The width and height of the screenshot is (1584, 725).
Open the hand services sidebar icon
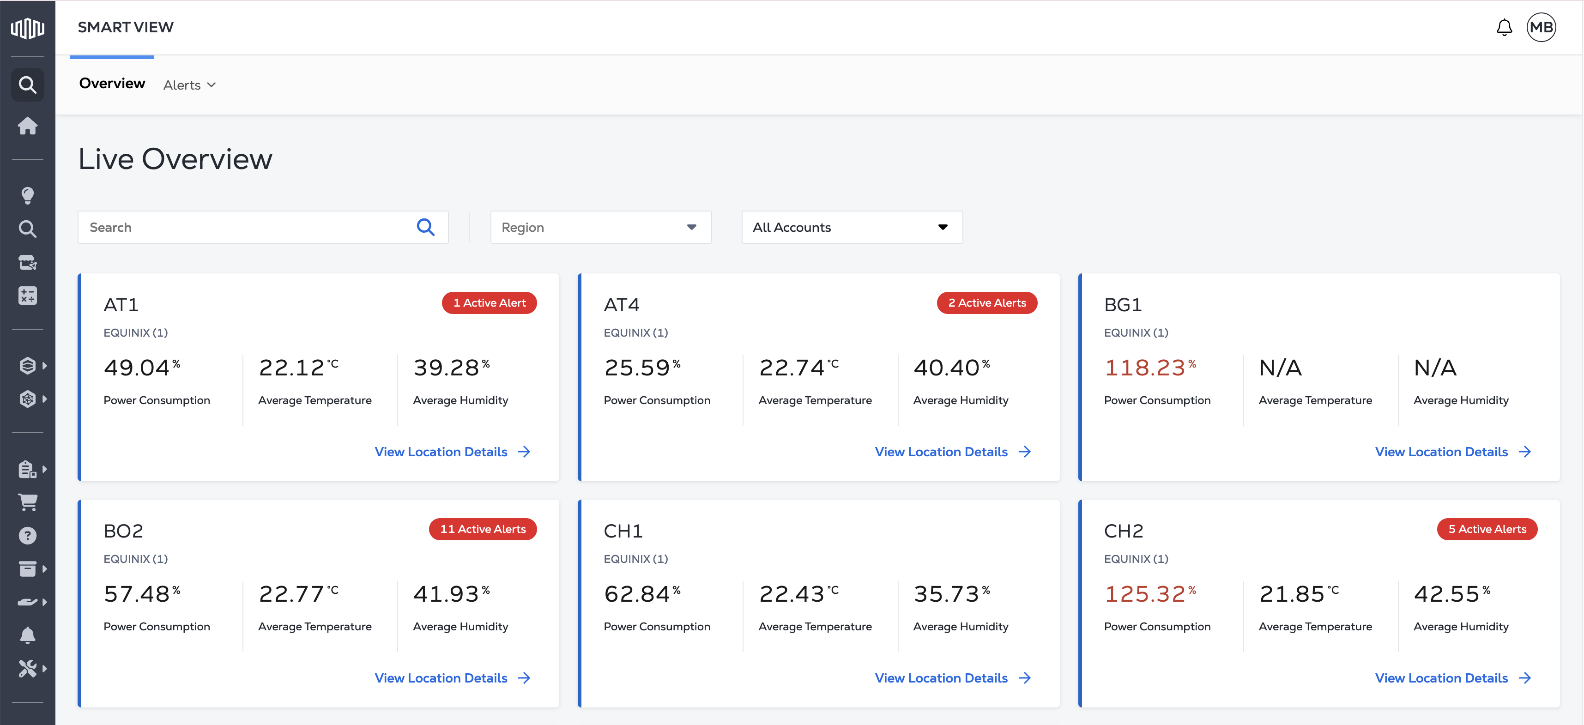[x=28, y=602]
